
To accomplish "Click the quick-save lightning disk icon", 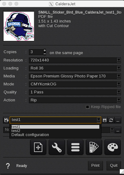I will (x=7, y=120).
